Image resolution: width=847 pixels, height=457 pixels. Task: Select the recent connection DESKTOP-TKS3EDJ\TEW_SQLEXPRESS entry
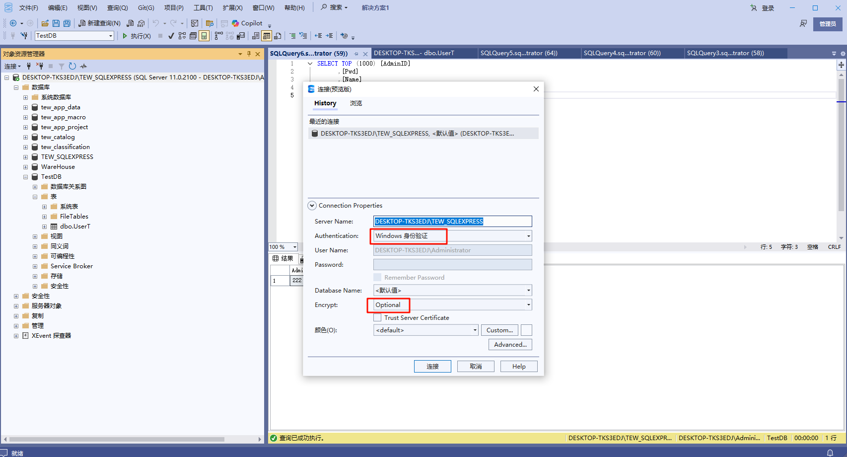point(423,133)
